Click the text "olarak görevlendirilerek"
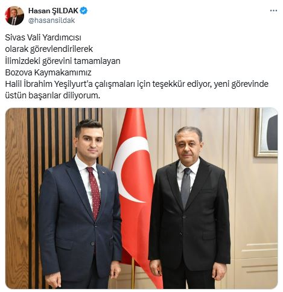283x292 pixels. (x=49, y=49)
